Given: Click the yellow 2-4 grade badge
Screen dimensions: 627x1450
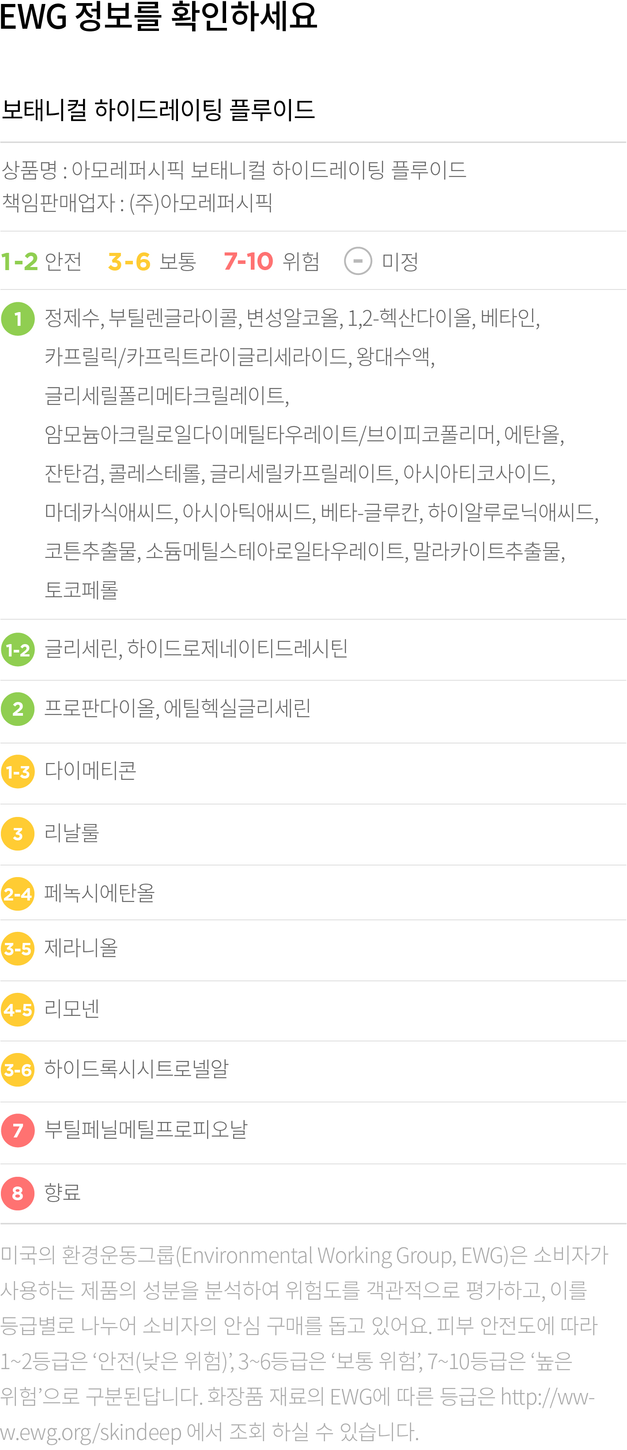Looking at the screenshot, I should pyautogui.click(x=18, y=893).
